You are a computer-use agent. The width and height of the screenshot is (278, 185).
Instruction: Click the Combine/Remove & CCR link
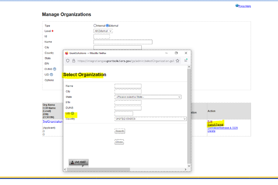point(222,128)
